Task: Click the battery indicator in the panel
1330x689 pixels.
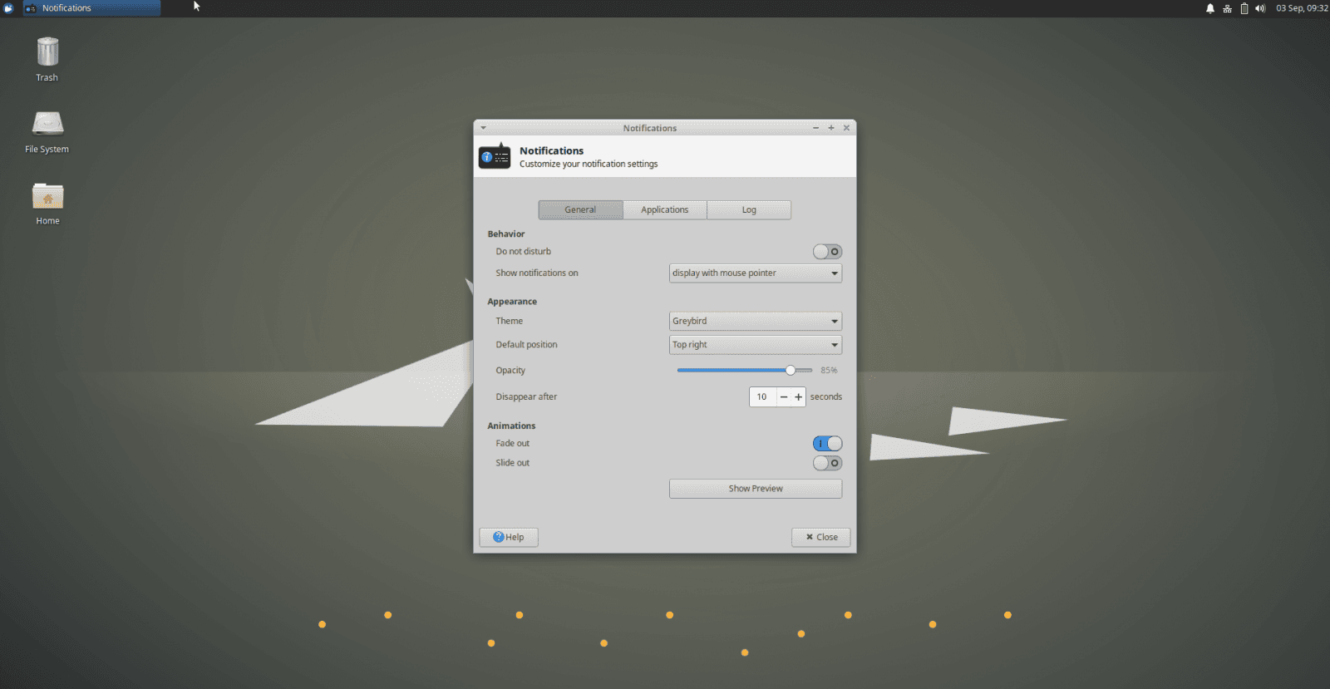Action: coord(1244,8)
